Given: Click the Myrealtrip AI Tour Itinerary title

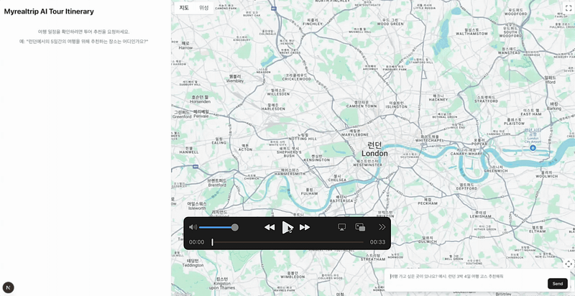Looking at the screenshot, I should (49, 11).
